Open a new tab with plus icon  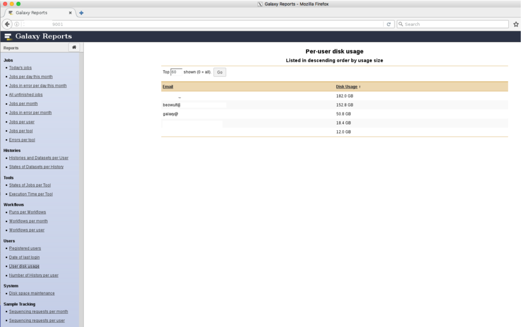81,13
